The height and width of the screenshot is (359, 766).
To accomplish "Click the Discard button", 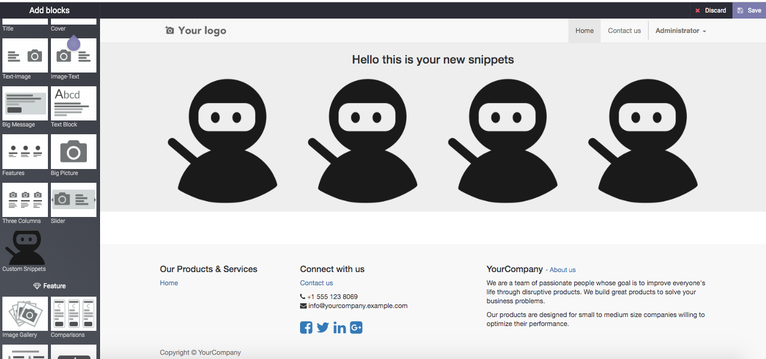I will pos(710,10).
